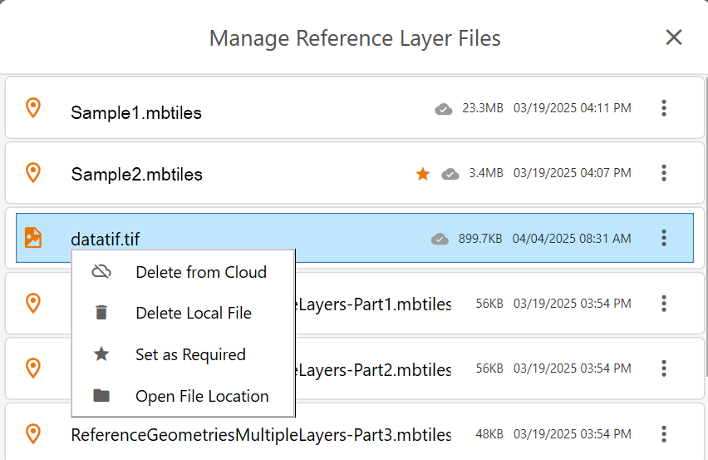This screenshot has height=460, width=708.
Task: Open the options menu for the Part2.mbtiles file
Action: click(x=663, y=368)
